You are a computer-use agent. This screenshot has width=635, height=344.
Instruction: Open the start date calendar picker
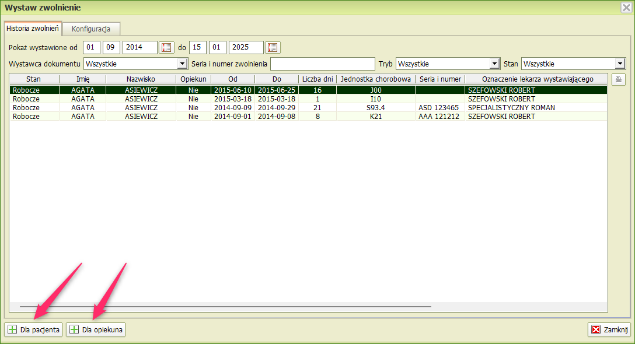[x=167, y=48]
